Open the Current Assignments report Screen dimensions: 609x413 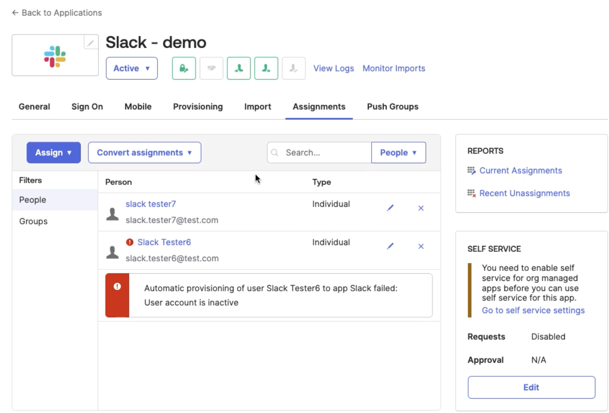pos(521,170)
